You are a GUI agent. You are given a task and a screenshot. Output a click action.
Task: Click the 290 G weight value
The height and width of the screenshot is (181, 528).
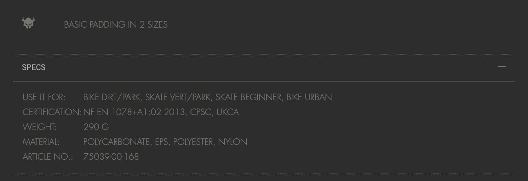96,127
